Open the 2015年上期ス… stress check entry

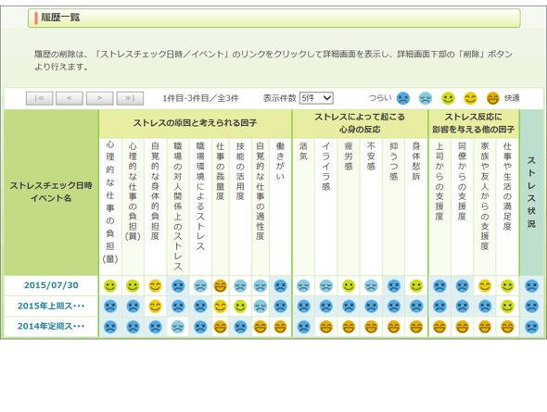click(x=51, y=306)
